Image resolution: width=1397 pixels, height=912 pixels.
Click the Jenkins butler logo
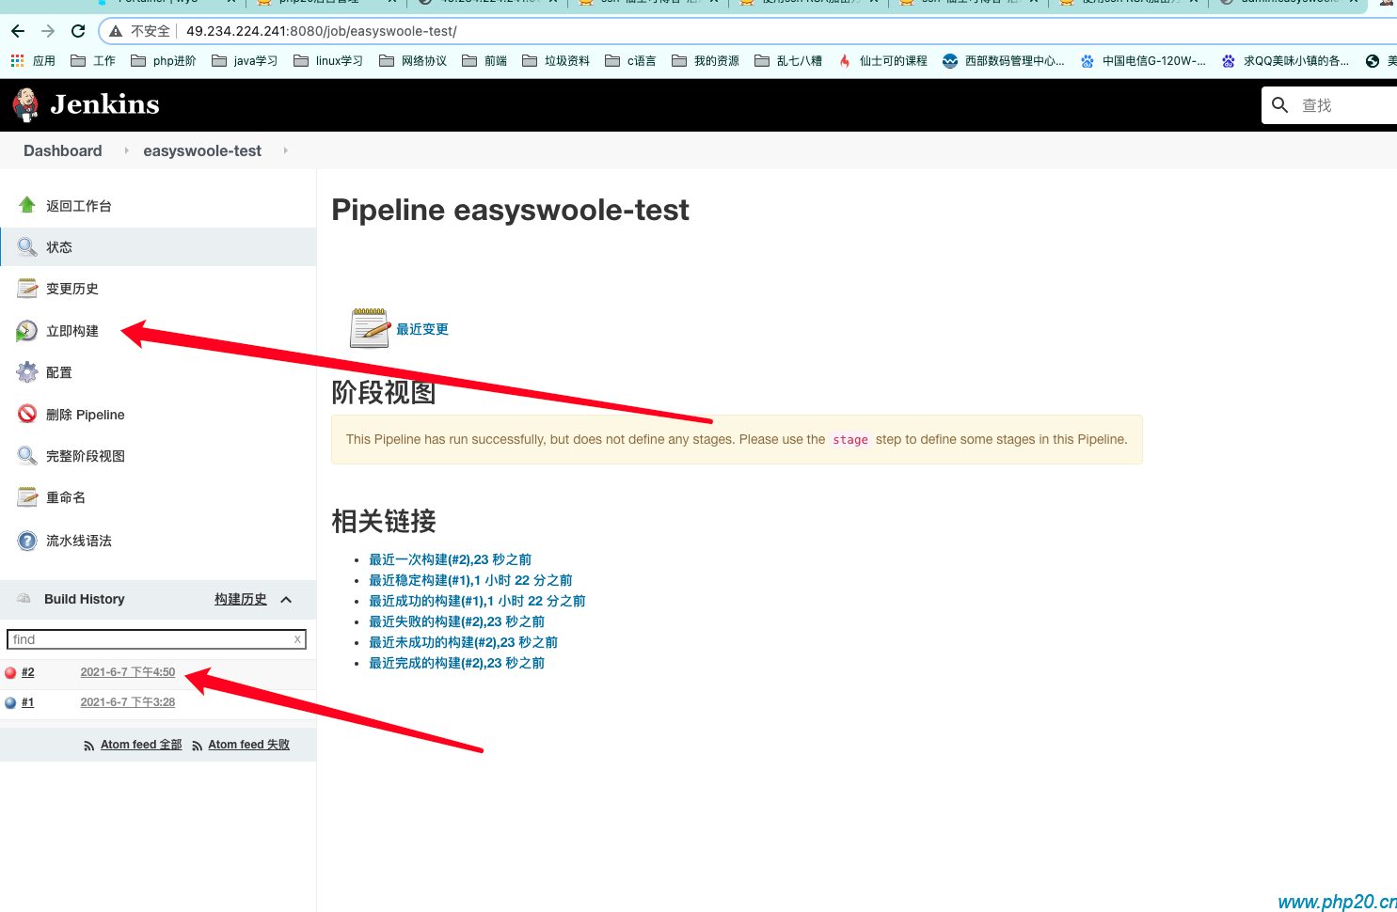point(25,104)
